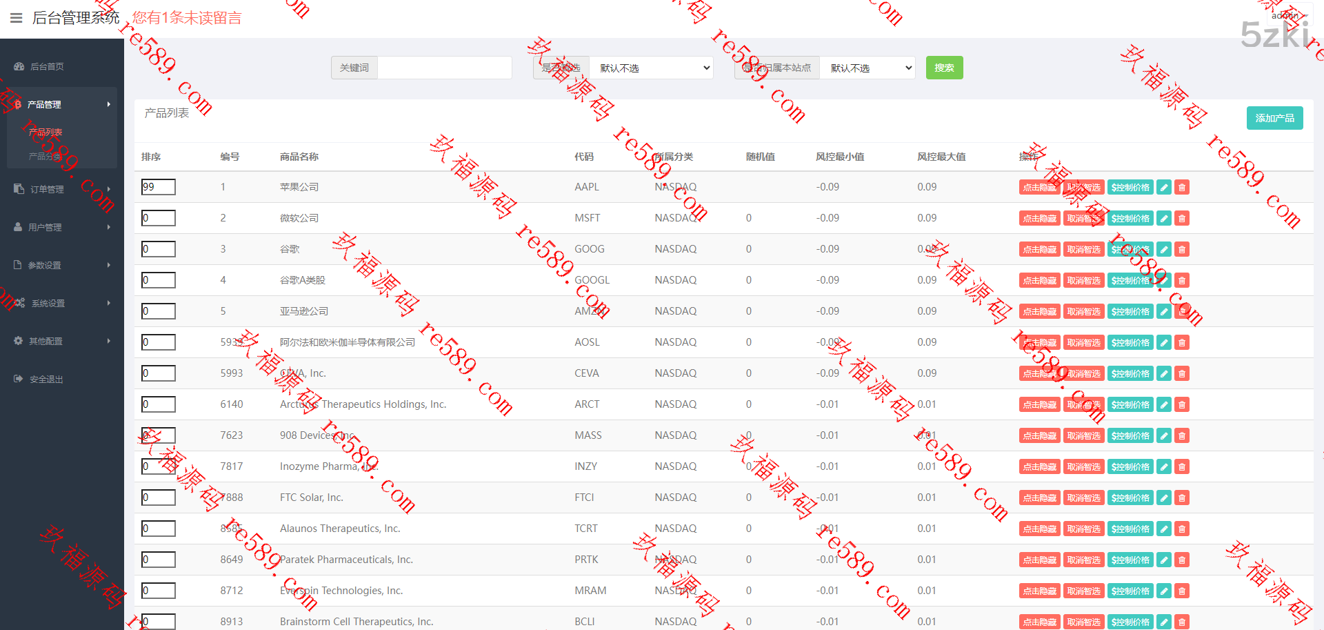Click the trash delete icon for 微软公司
The height and width of the screenshot is (630, 1324).
[x=1182, y=219]
